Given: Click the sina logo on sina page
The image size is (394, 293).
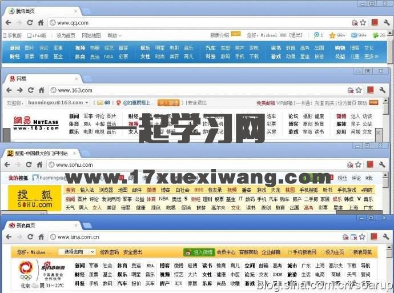Looking at the screenshot, I should [53, 267].
